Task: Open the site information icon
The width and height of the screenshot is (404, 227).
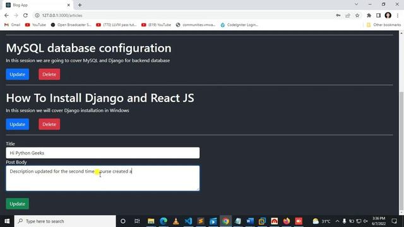Action: (37, 15)
